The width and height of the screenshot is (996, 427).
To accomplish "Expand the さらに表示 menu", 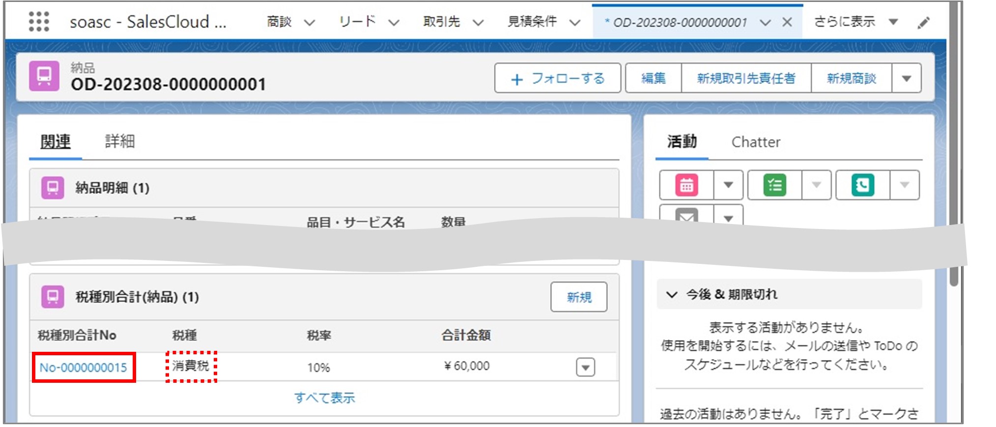I will (856, 22).
